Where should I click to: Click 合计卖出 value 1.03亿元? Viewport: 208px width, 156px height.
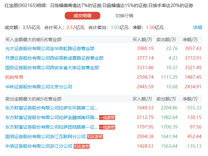tap(120, 27)
